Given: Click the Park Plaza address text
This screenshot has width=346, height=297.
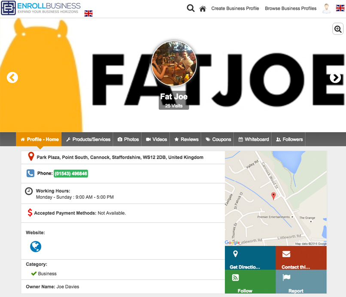Looking at the screenshot, I should tap(120, 158).
